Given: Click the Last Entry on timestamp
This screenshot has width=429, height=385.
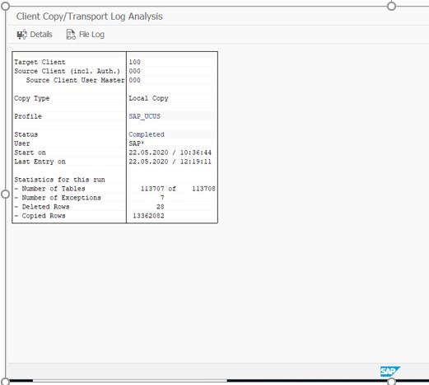Looking at the screenshot, I should click(170, 162).
